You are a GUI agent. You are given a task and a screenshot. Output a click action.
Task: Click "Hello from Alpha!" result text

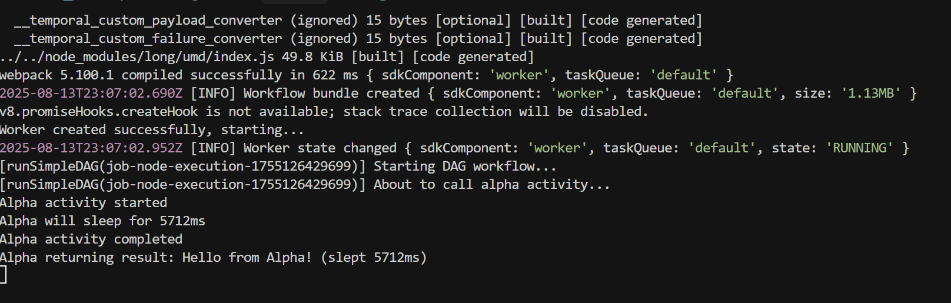(x=247, y=258)
